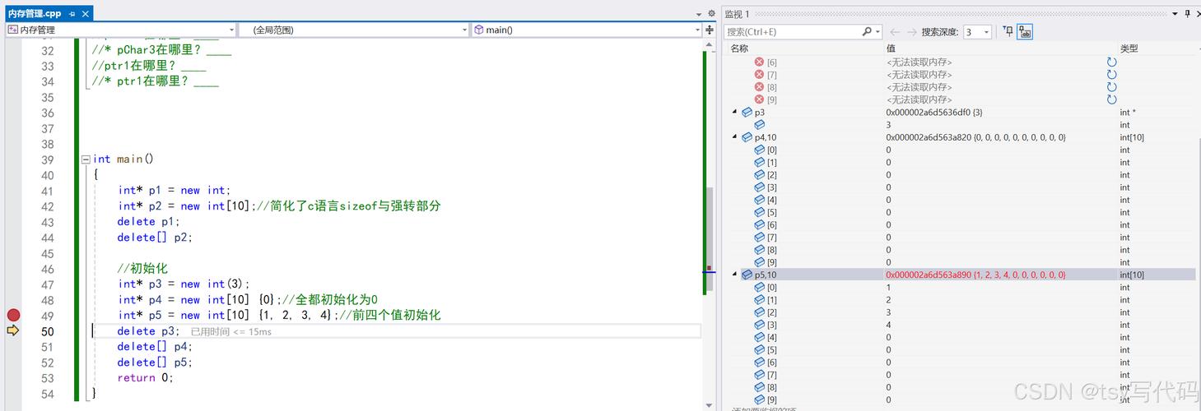Click the red error icon beside [7]
Image resolution: width=1201 pixels, height=411 pixels.
[x=759, y=75]
